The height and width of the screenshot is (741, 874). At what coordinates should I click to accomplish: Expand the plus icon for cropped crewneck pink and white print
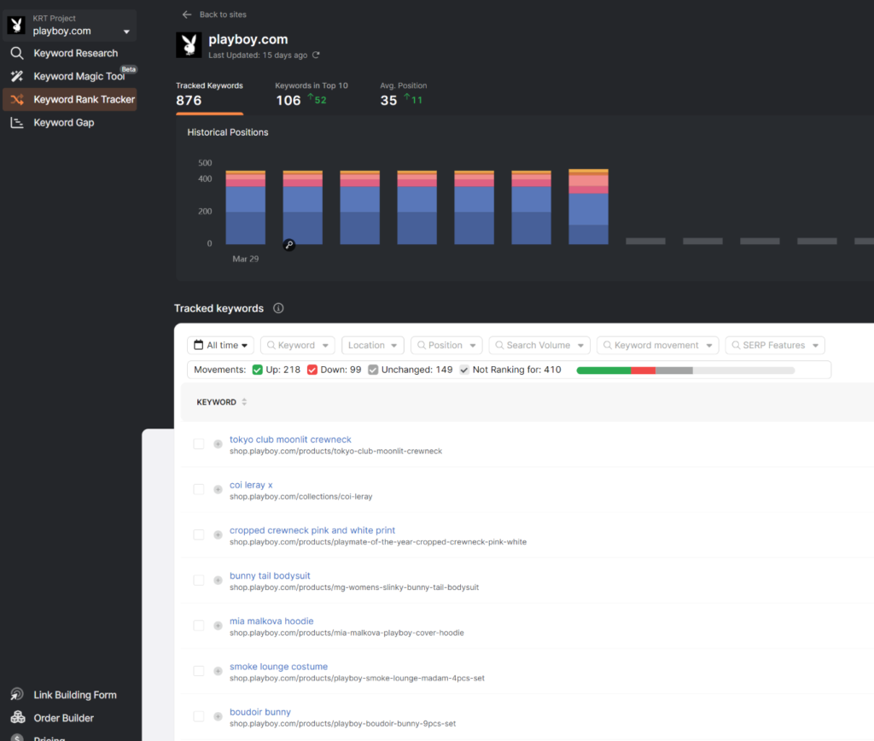(218, 534)
